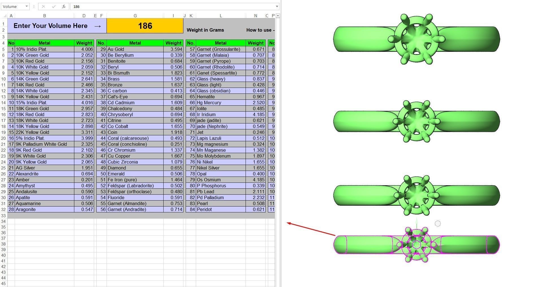Viewport: 540px width, 287px height.
Task: Select the weight value 1.951 for AG Silver
Action: [x=84, y=168]
